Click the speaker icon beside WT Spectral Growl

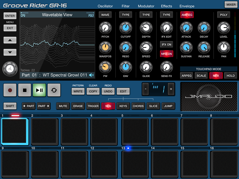(x=91, y=75)
